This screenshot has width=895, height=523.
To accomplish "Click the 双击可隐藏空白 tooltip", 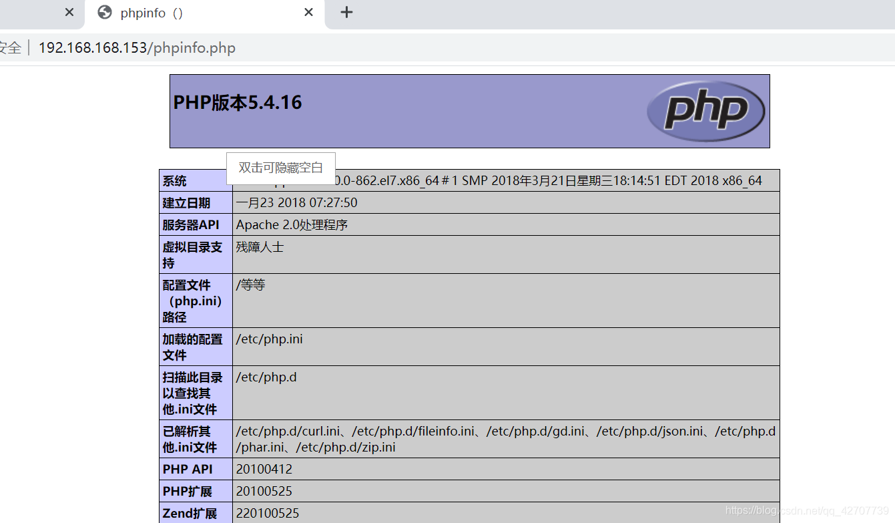I will pyautogui.click(x=281, y=168).
